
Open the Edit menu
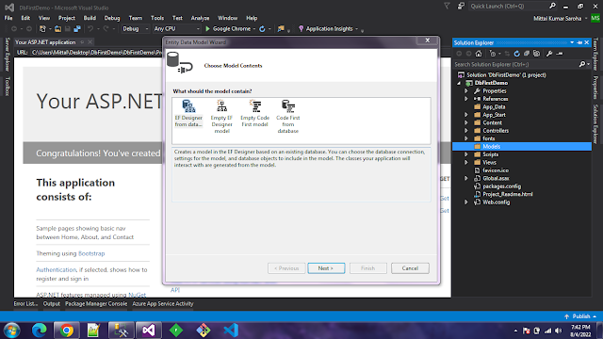[x=25, y=18]
